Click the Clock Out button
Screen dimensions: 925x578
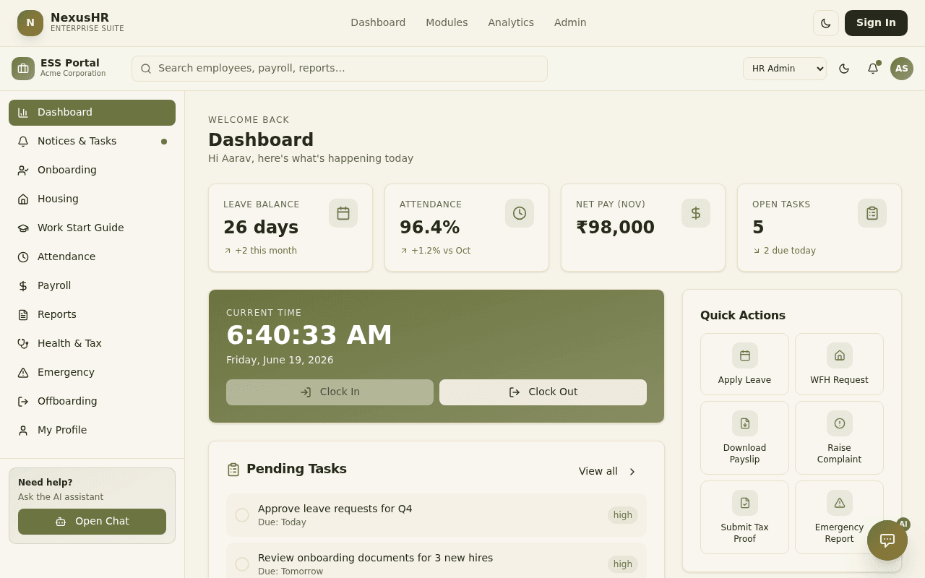(543, 392)
